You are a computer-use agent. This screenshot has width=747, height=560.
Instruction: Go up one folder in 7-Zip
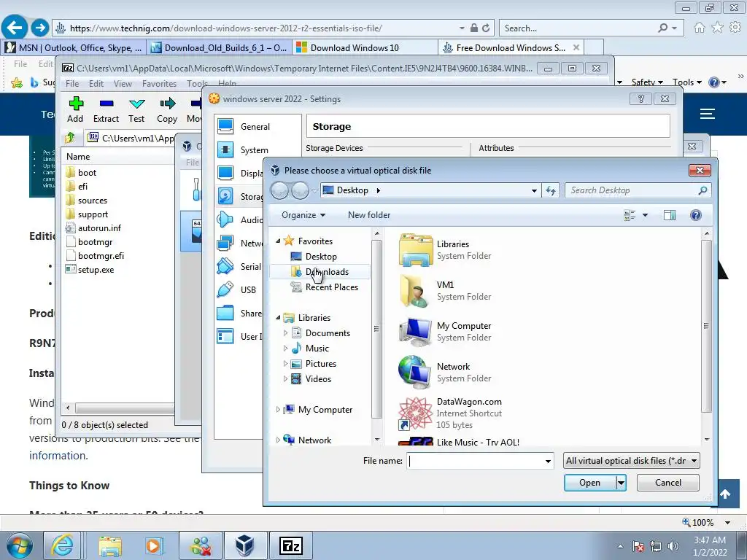click(x=70, y=138)
